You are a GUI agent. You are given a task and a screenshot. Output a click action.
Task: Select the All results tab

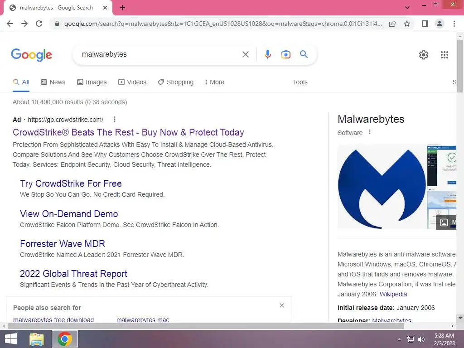[21, 82]
